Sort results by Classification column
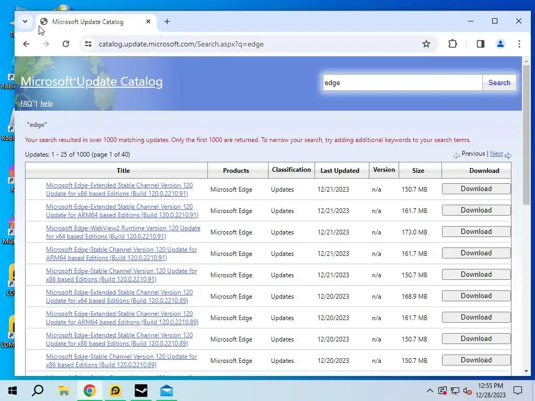 292,170
